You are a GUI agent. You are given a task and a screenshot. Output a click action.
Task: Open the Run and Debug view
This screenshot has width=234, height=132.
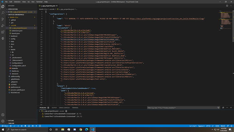pyautogui.click(x=3, y=26)
